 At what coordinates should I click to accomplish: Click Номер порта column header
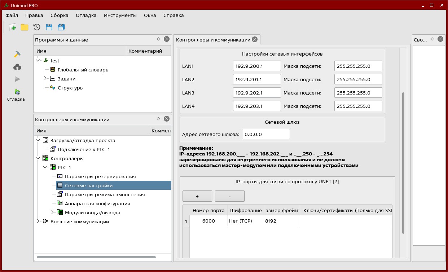coord(208,210)
